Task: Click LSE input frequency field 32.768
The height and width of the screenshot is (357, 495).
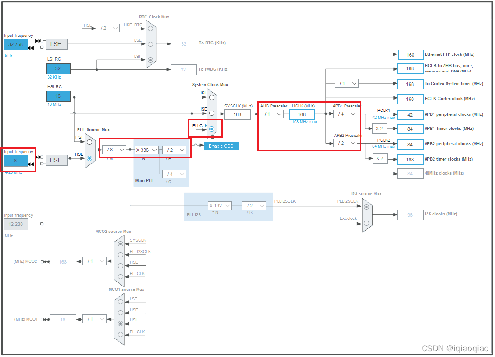Action: (16, 44)
